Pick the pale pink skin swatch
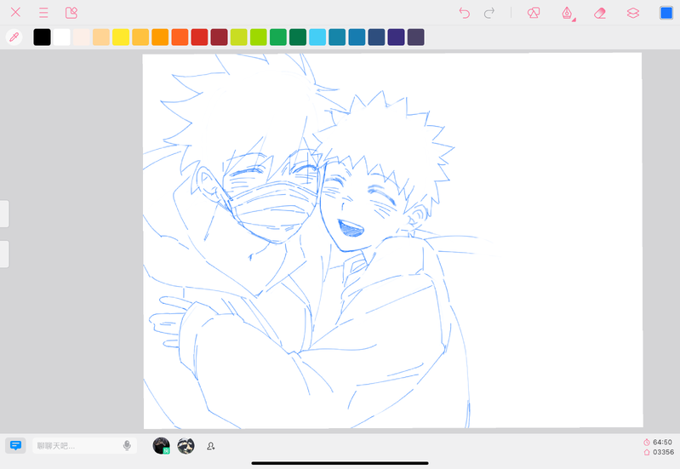The height and width of the screenshot is (469, 680). click(82, 37)
